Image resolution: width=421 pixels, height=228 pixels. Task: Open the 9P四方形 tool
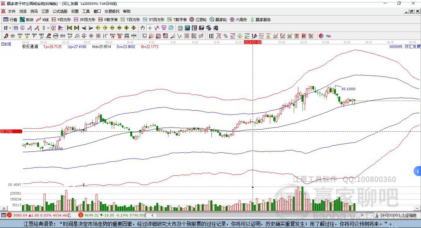85,20
